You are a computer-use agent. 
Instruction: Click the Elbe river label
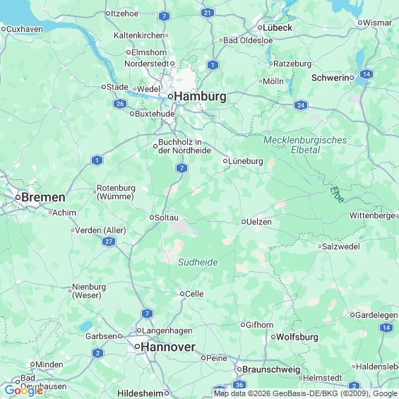click(x=338, y=194)
